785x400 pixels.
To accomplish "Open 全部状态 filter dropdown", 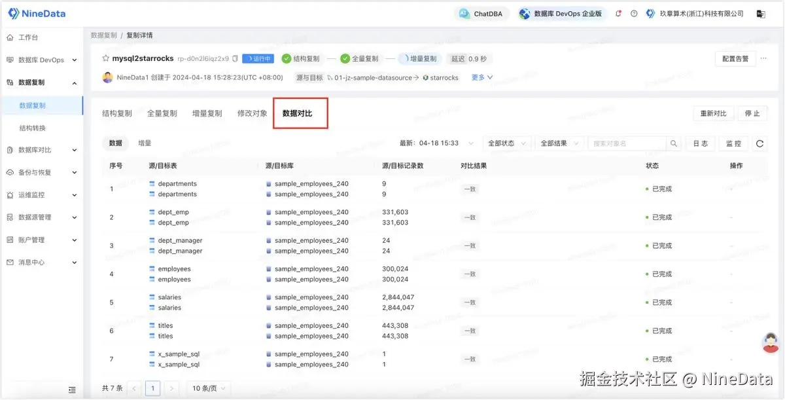I will 506,143.
